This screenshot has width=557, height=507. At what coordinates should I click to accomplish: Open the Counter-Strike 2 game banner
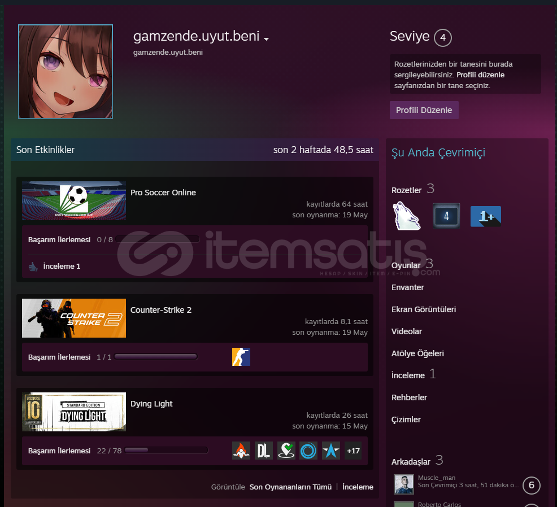click(74, 318)
